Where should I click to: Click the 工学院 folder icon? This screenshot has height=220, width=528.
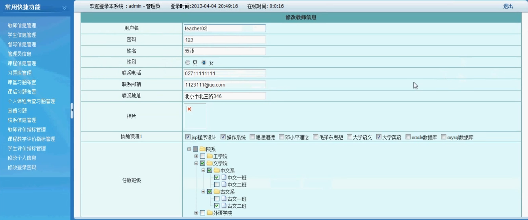coord(210,156)
